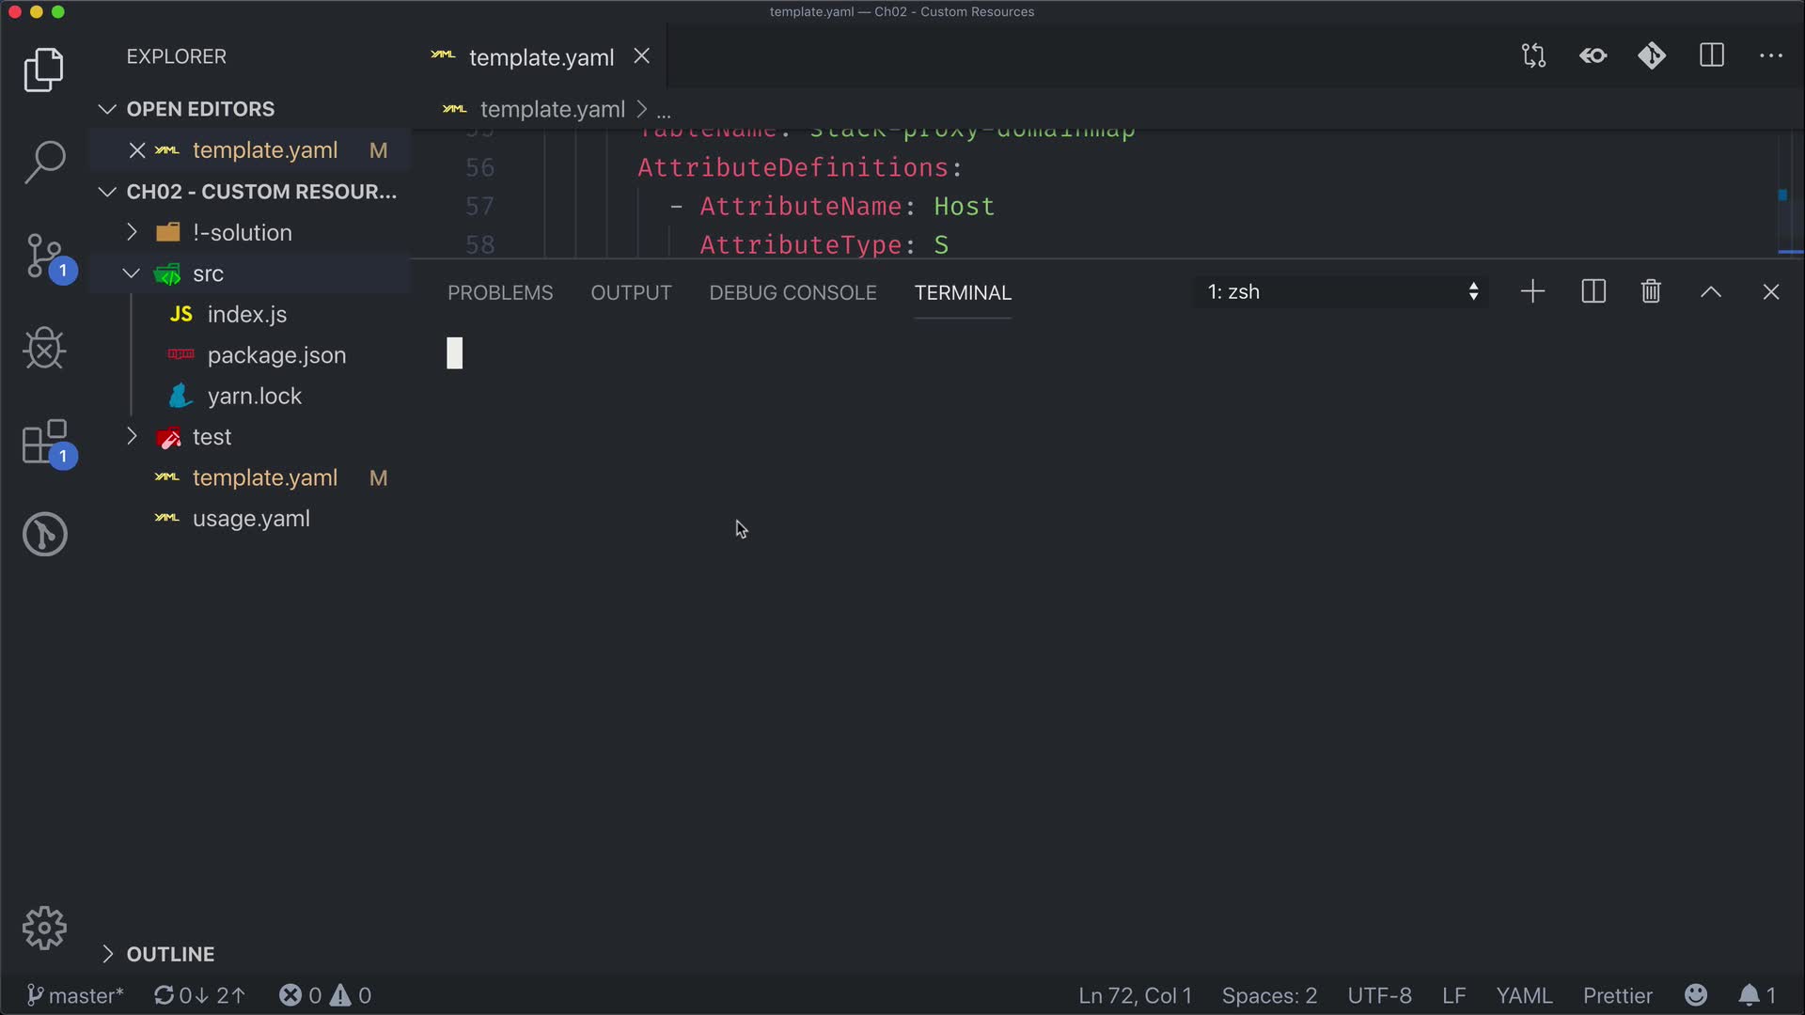Open the Extensions view
The width and height of the screenshot is (1805, 1015).
click(44, 442)
